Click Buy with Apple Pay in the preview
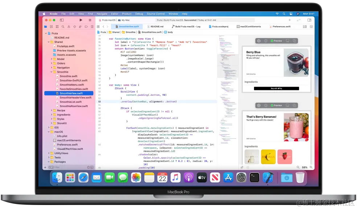The image size is (357, 209). (276, 88)
